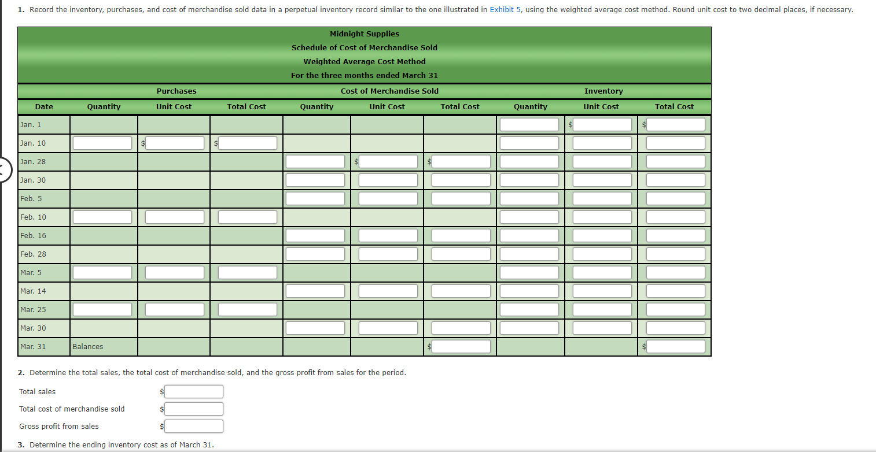Click Jan. 10 Purchases Unit Cost field

(x=175, y=143)
